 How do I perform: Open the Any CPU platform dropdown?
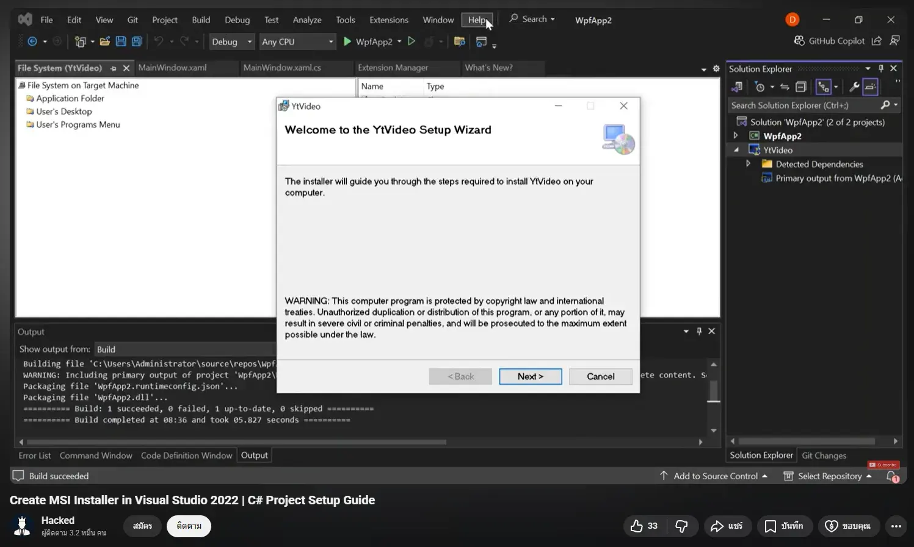[297, 41]
